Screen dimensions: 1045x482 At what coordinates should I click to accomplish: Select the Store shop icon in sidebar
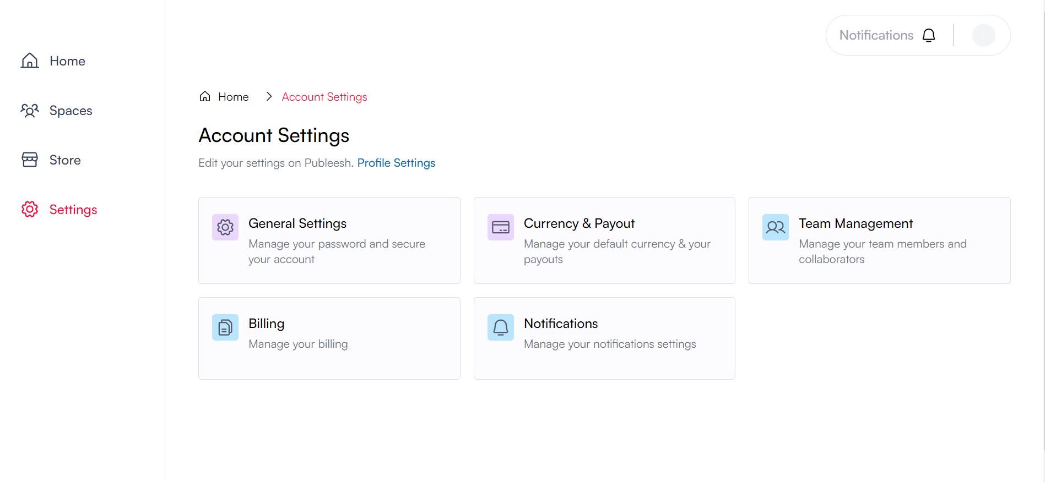(30, 160)
